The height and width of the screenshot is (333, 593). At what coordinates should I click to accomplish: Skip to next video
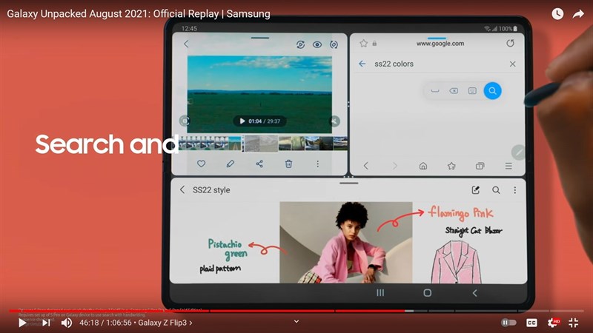[x=46, y=323]
